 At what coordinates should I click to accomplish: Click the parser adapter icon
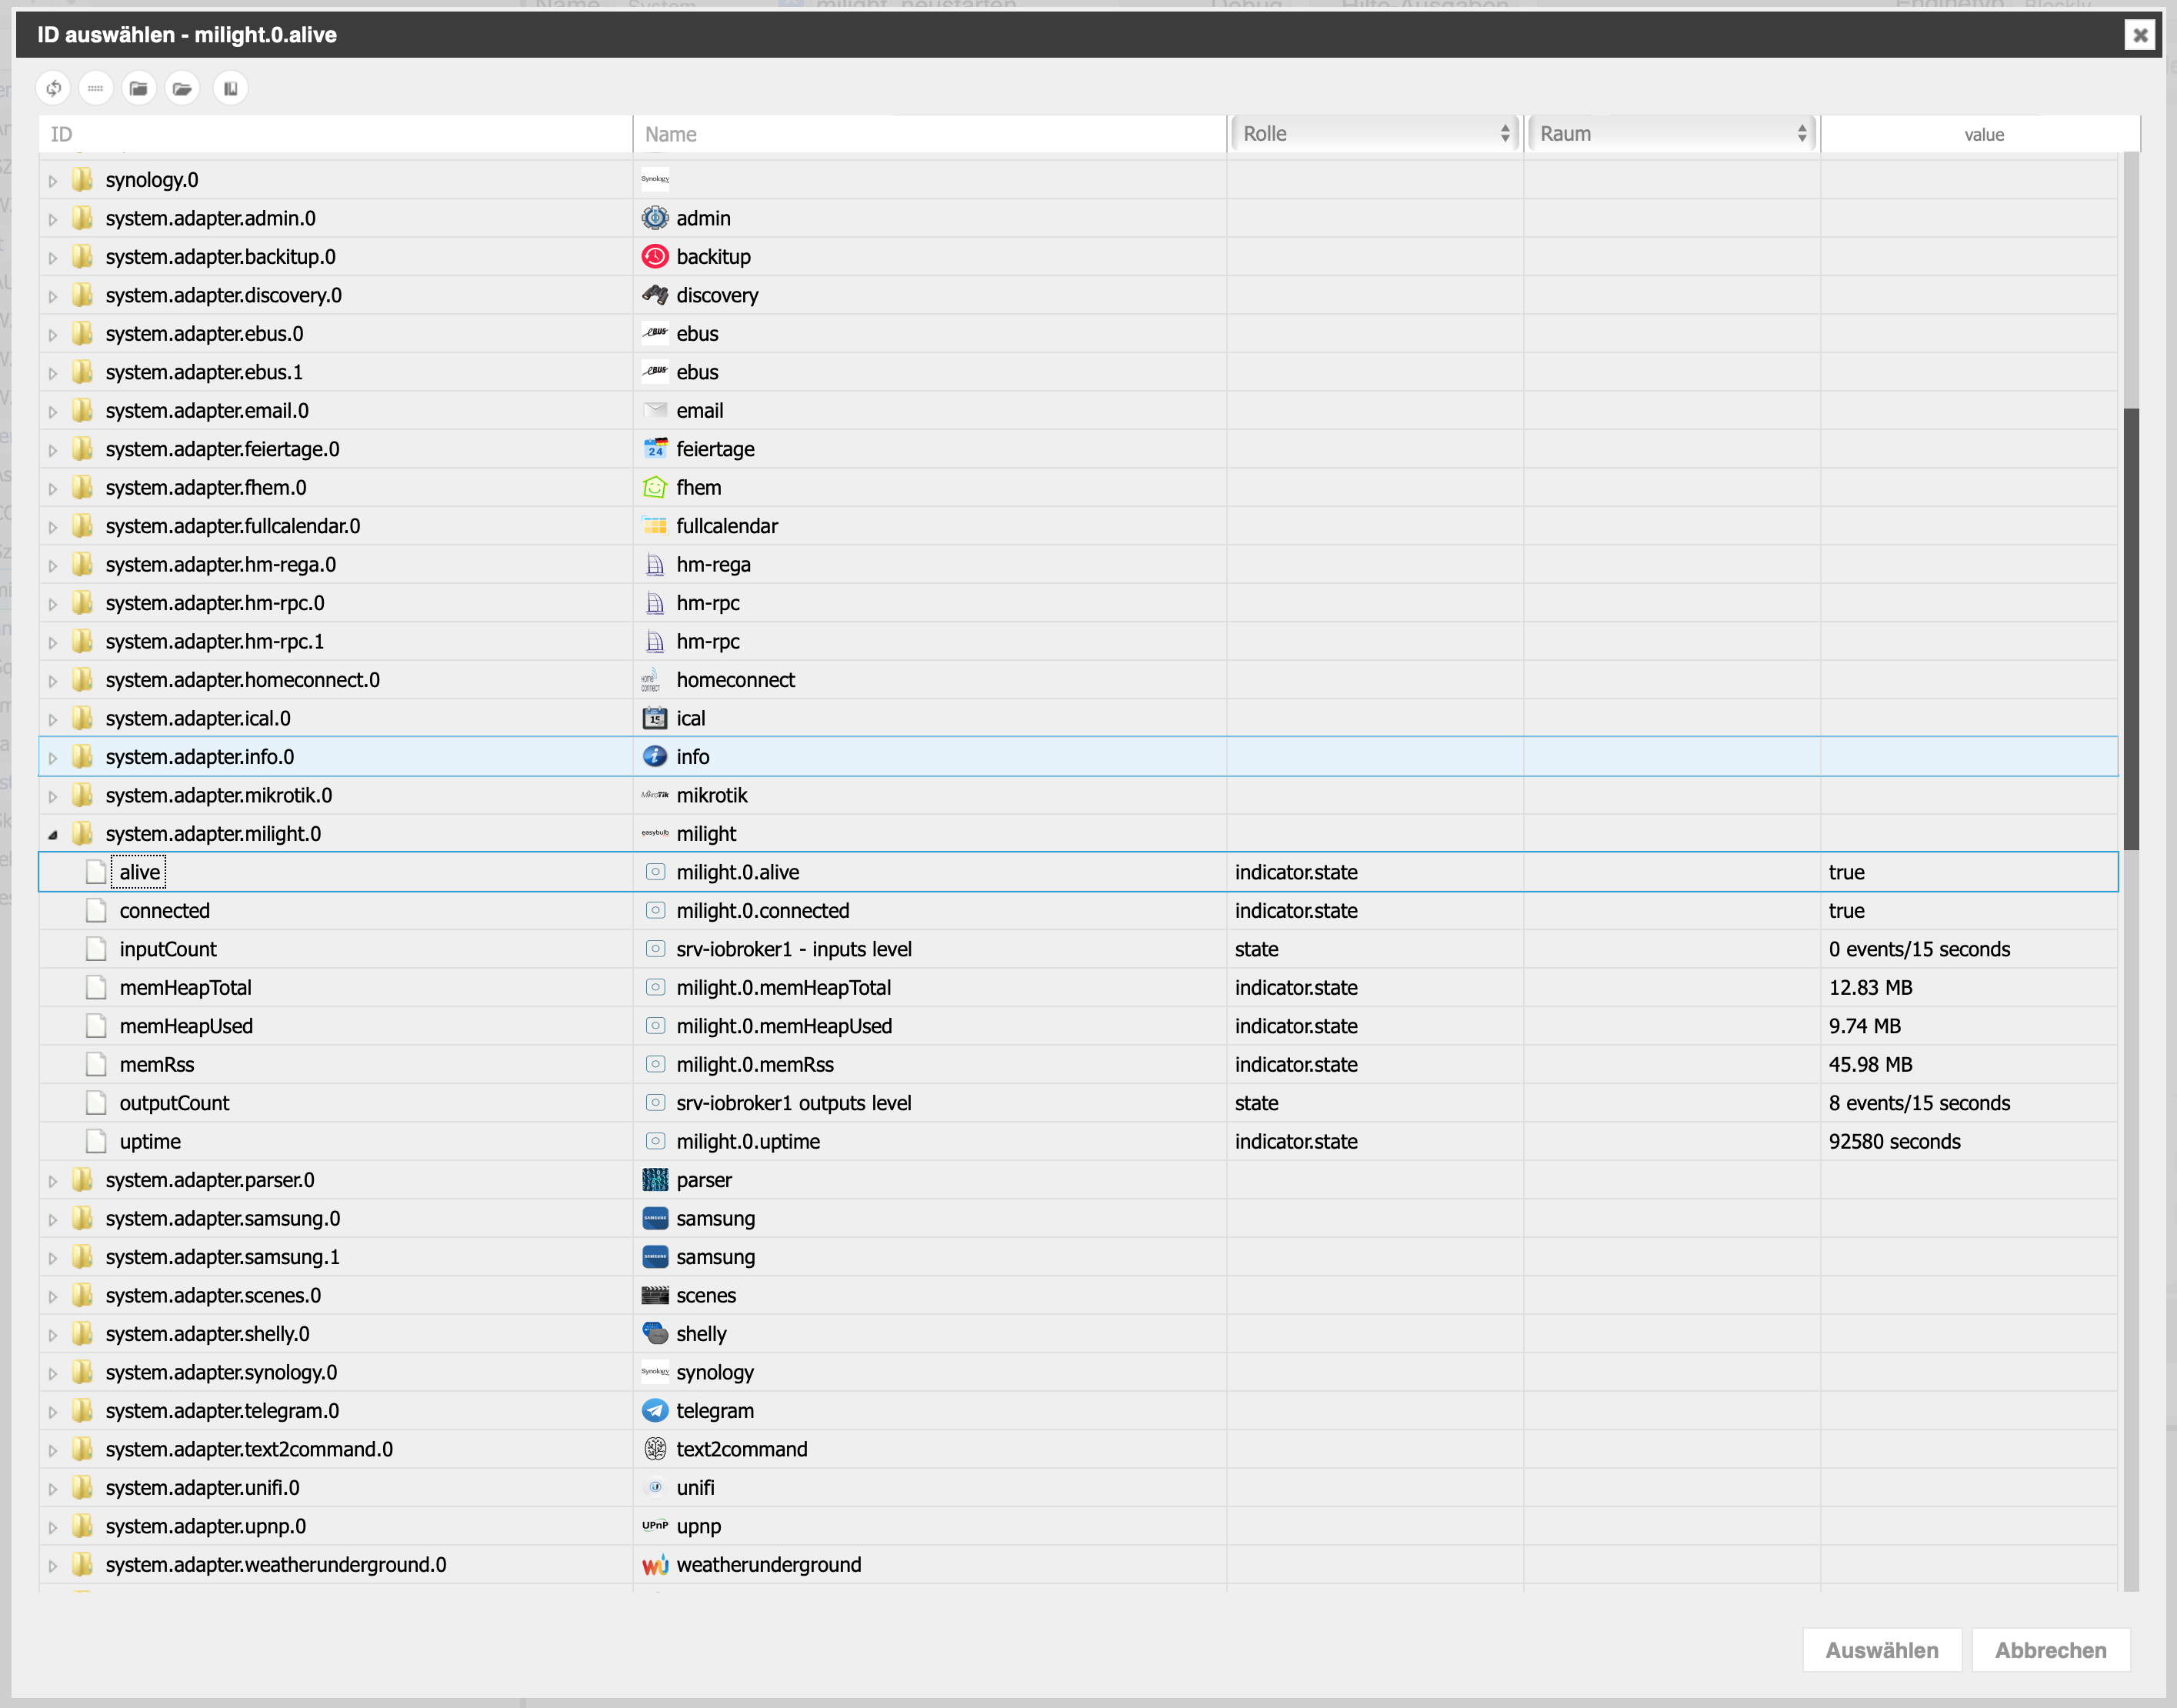tap(655, 1180)
